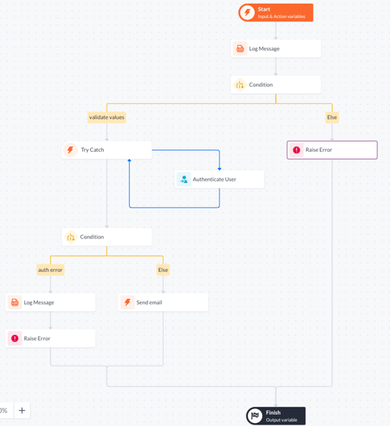The width and height of the screenshot is (390, 426).
Task: Click the top Condition branch icon
Action: pyautogui.click(x=240, y=85)
